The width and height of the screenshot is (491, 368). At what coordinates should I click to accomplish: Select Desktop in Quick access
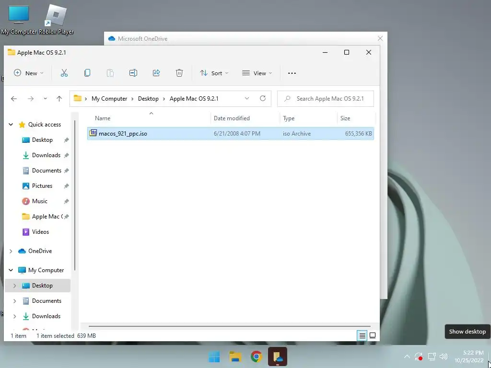click(42, 140)
